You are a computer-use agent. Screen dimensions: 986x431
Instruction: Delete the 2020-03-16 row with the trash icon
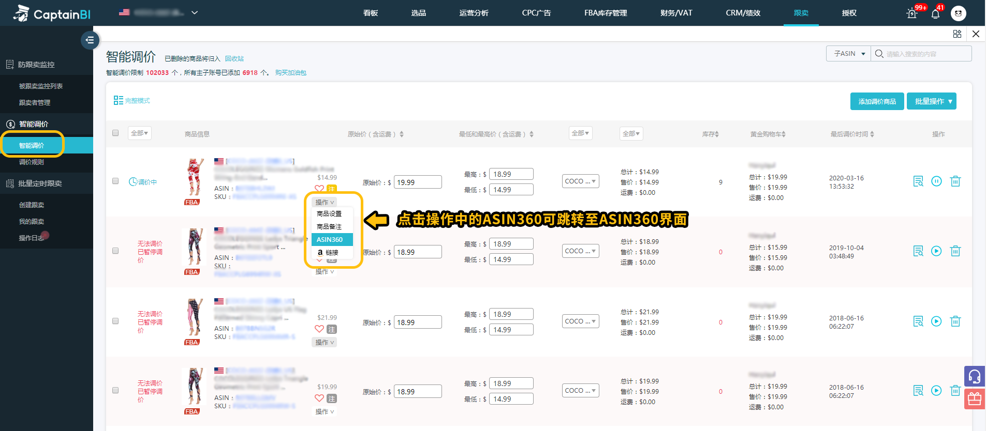[x=955, y=181]
